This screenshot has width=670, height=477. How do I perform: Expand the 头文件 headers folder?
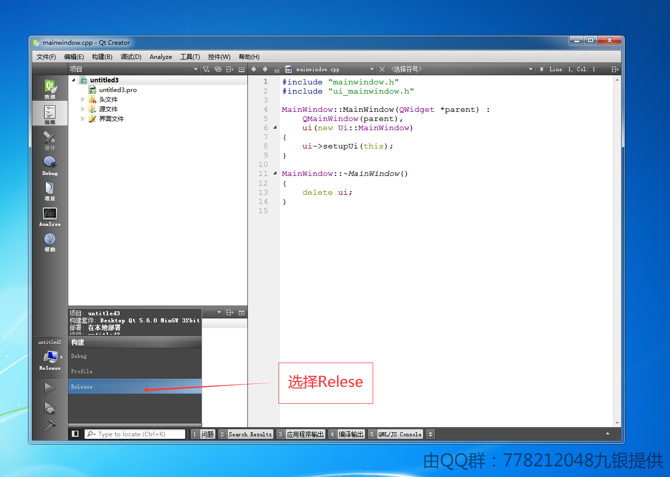(83, 100)
